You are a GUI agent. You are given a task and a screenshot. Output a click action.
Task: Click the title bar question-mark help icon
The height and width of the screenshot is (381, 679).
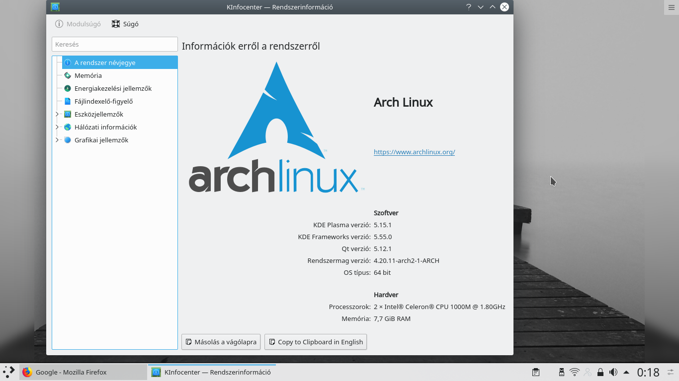(x=468, y=7)
